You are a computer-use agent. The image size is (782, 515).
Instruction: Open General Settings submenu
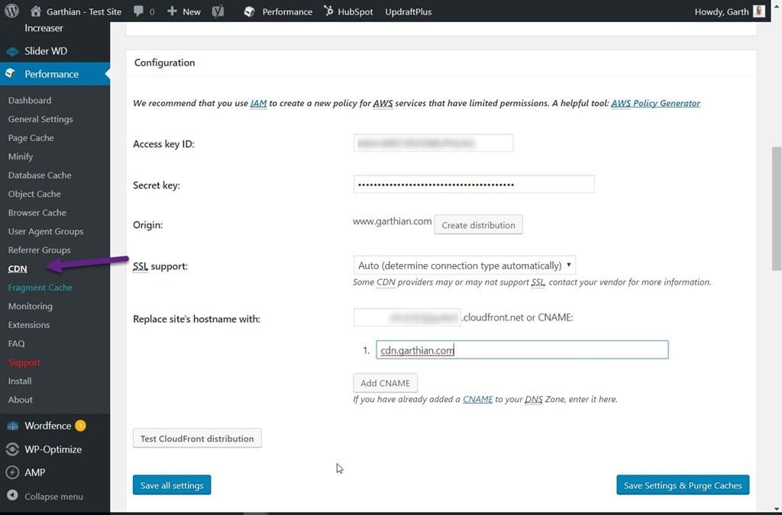point(40,119)
